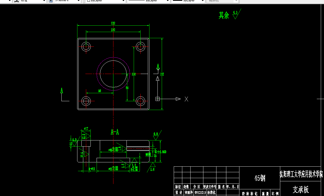The image size is (324, 196).
Task: Select the 11 depth dimension at section left
Action: point(71,144)
